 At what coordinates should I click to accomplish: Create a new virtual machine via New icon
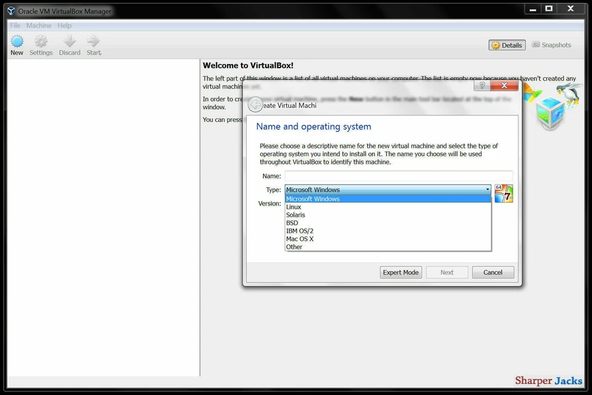(16, 44)
